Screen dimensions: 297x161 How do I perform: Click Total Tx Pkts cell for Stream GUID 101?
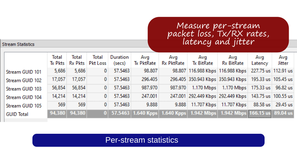(57, 71)
